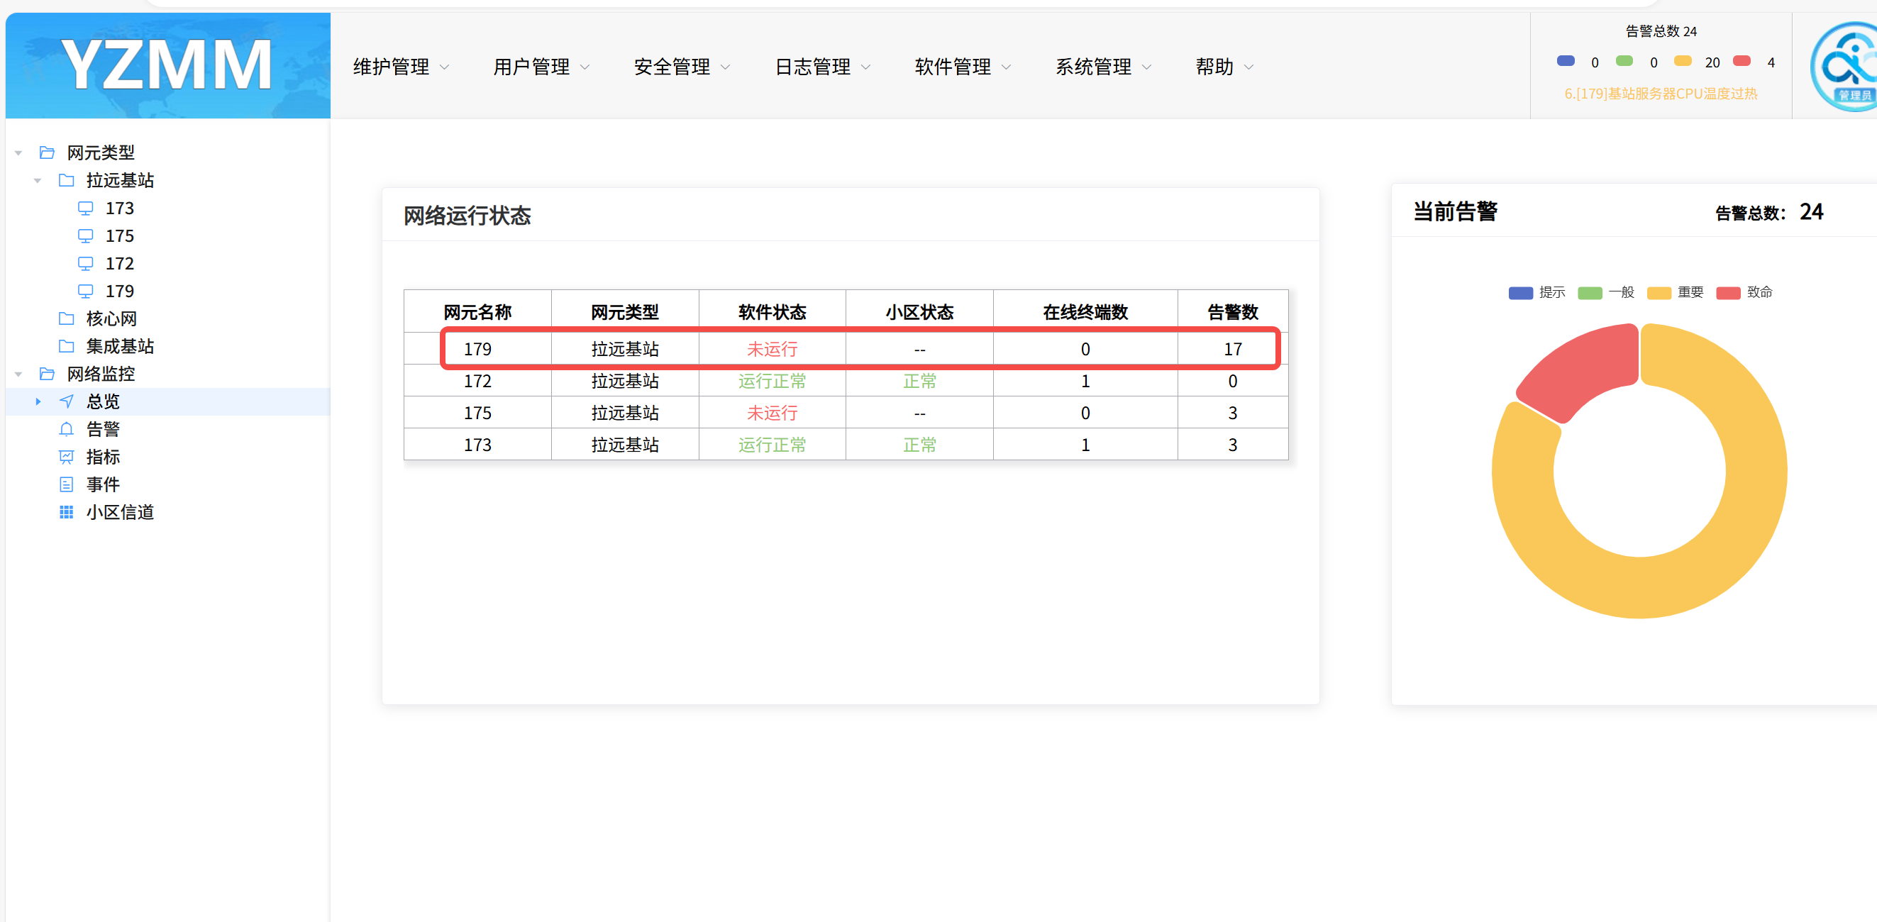Click the 事件 document icon
This screenshot has height=922, width=1877.
66,484
